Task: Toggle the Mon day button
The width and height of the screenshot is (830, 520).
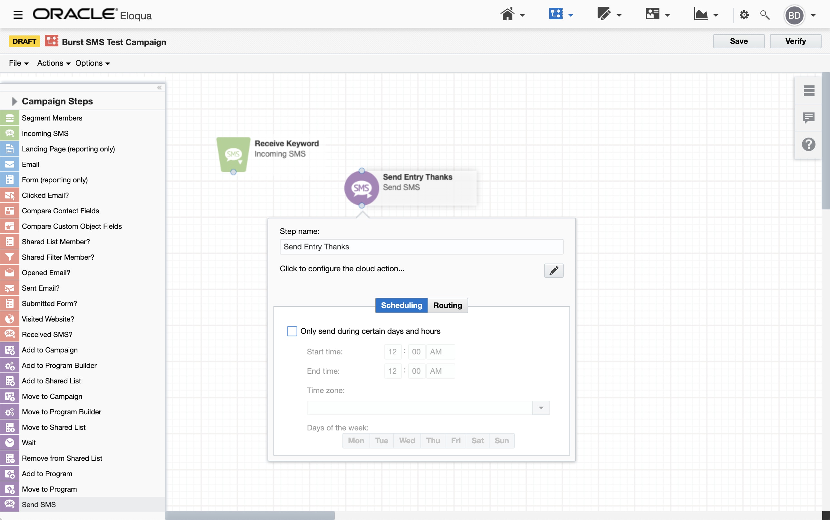Action: (x=356, y=440)
